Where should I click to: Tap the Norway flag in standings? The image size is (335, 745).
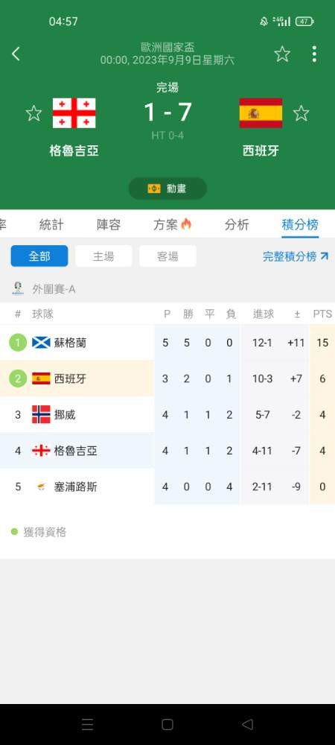(41, 414)
